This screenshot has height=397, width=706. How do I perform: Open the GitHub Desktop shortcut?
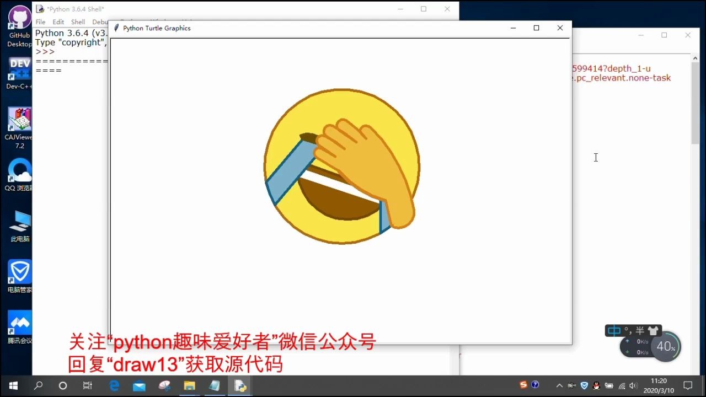coord(19,26)
